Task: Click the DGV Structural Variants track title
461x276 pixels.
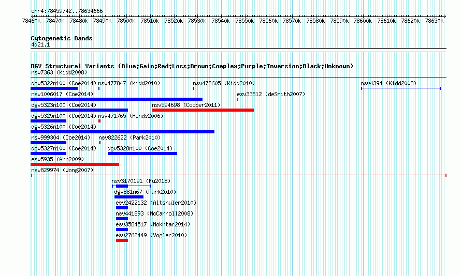Action: [x=192, y=66]
